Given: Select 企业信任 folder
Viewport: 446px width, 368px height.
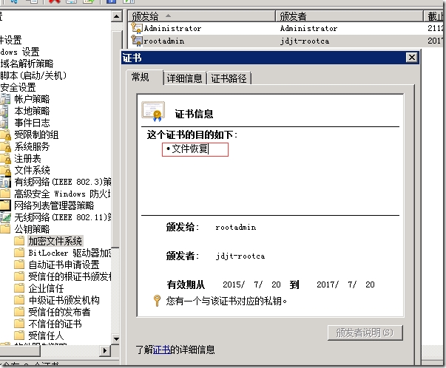Looking at the screenshot, I should click(x=46, y=288).
